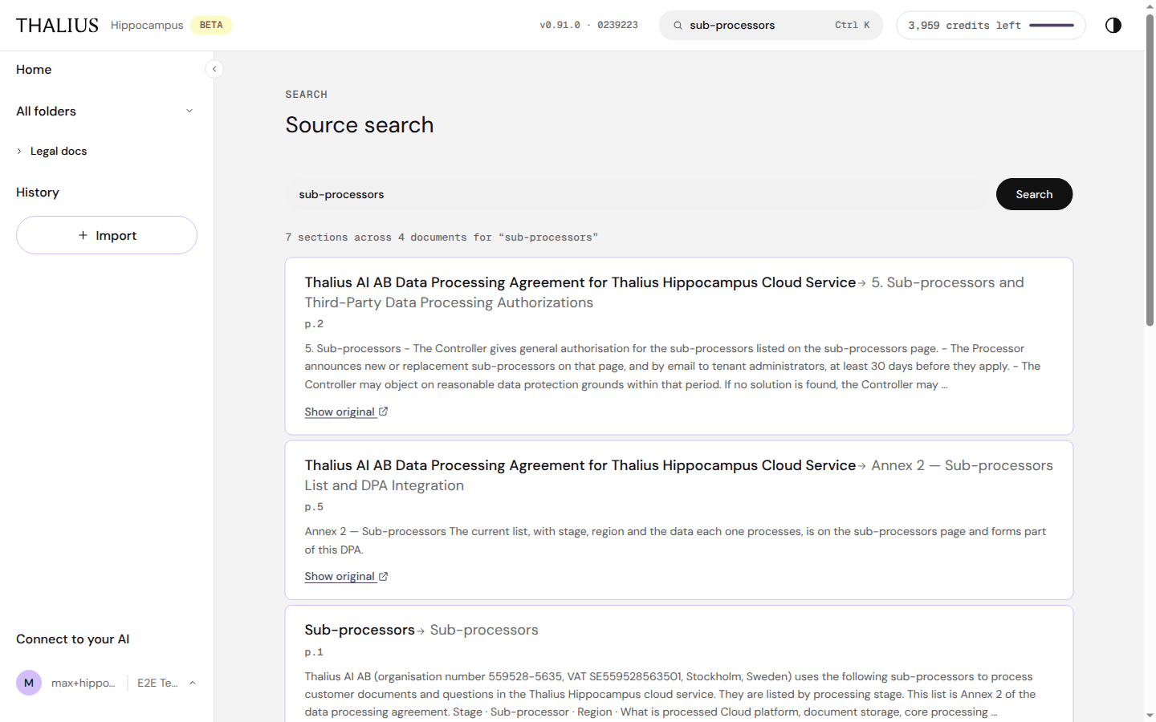
Task: Click the scrollbar down arrow
Action: click(1150, 715)
